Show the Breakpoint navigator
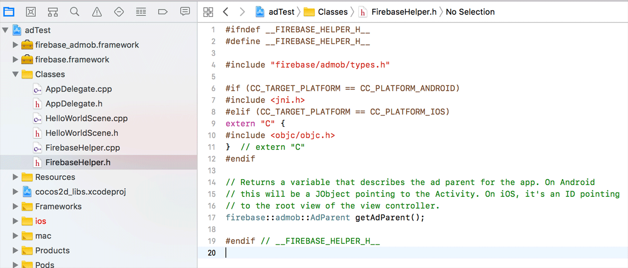 click(163, 11)
